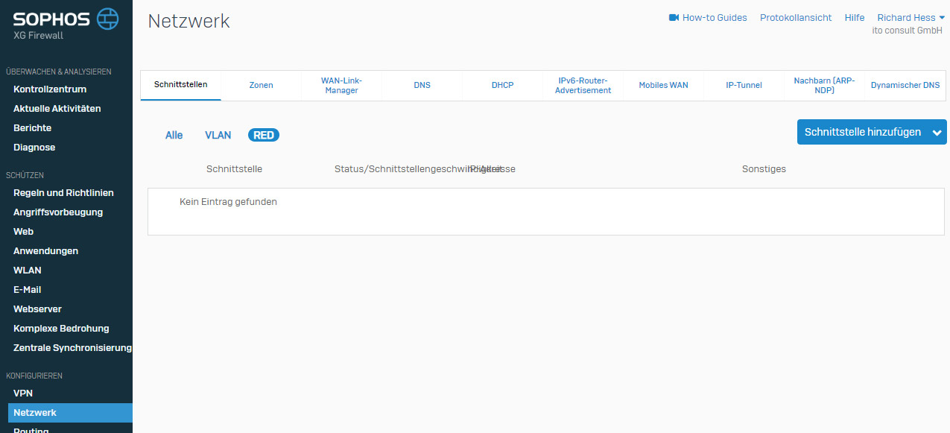Image resolution: width=950 pixels, height=433 pixels.
Task: Go to the DHCP tab
Action: click(502, 85)
